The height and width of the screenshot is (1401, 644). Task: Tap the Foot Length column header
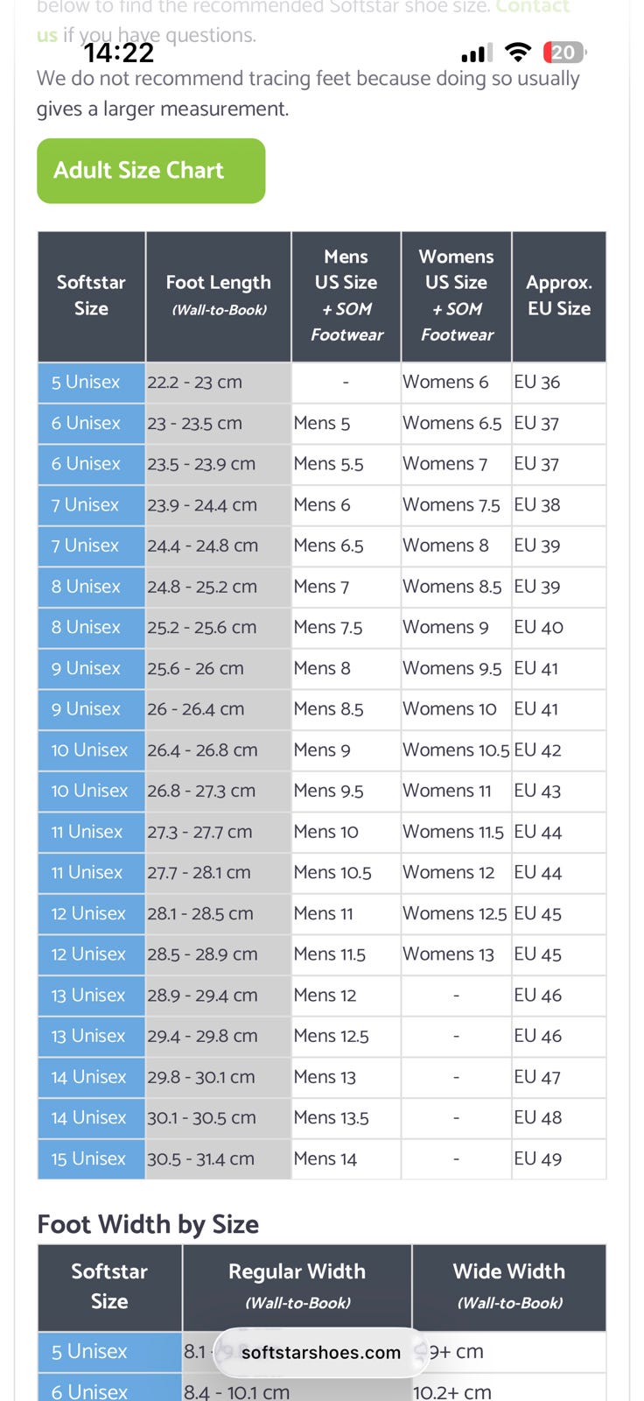pyautogui.click(x=219, y=296)
